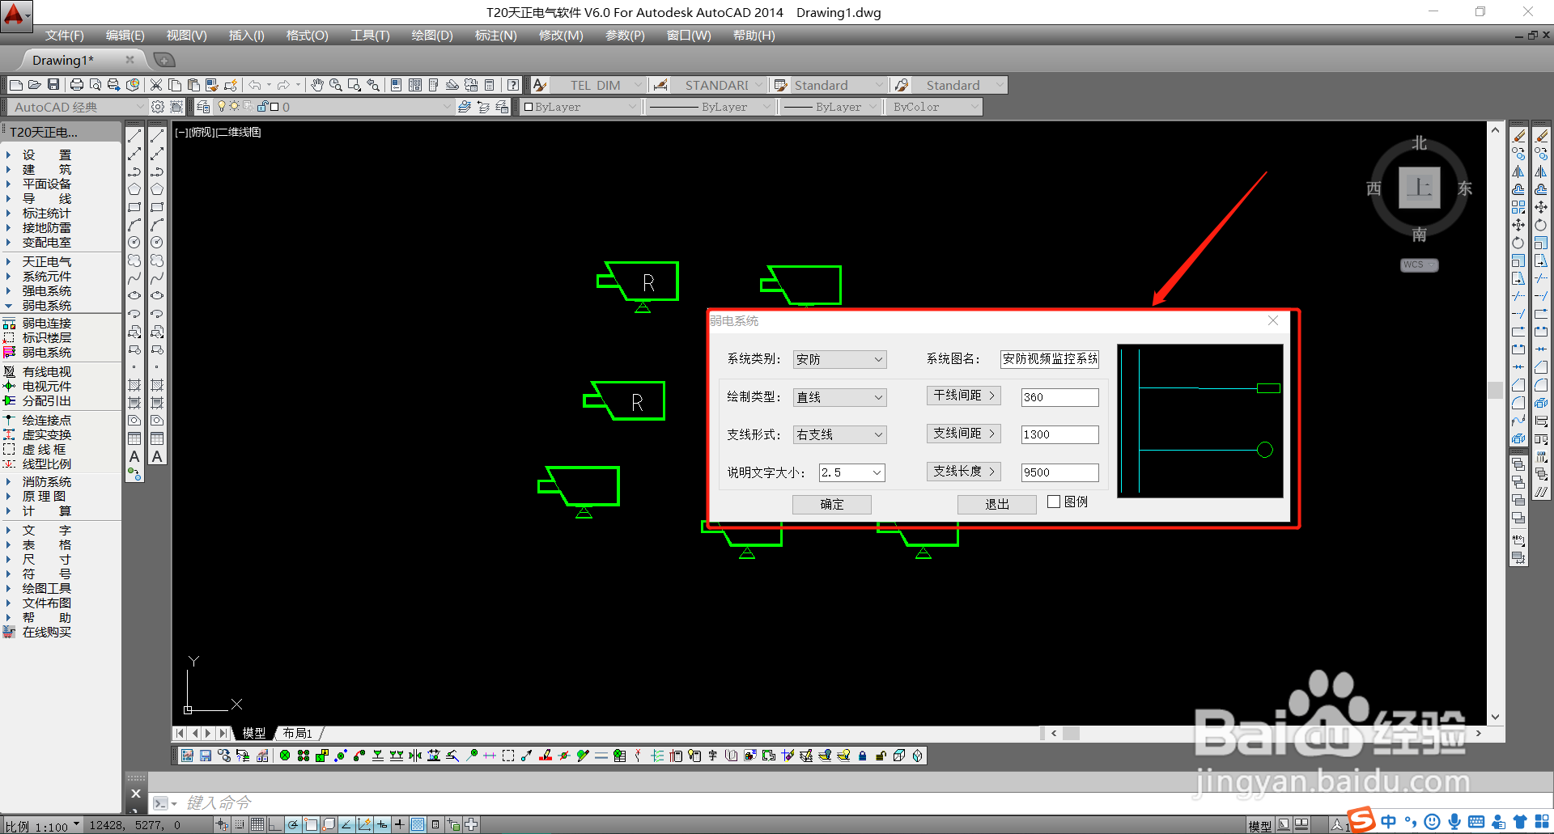Expand the 强电系统 menu in sidebar
Viewport: 1554px width, 834px height.
tap(47, 290)
